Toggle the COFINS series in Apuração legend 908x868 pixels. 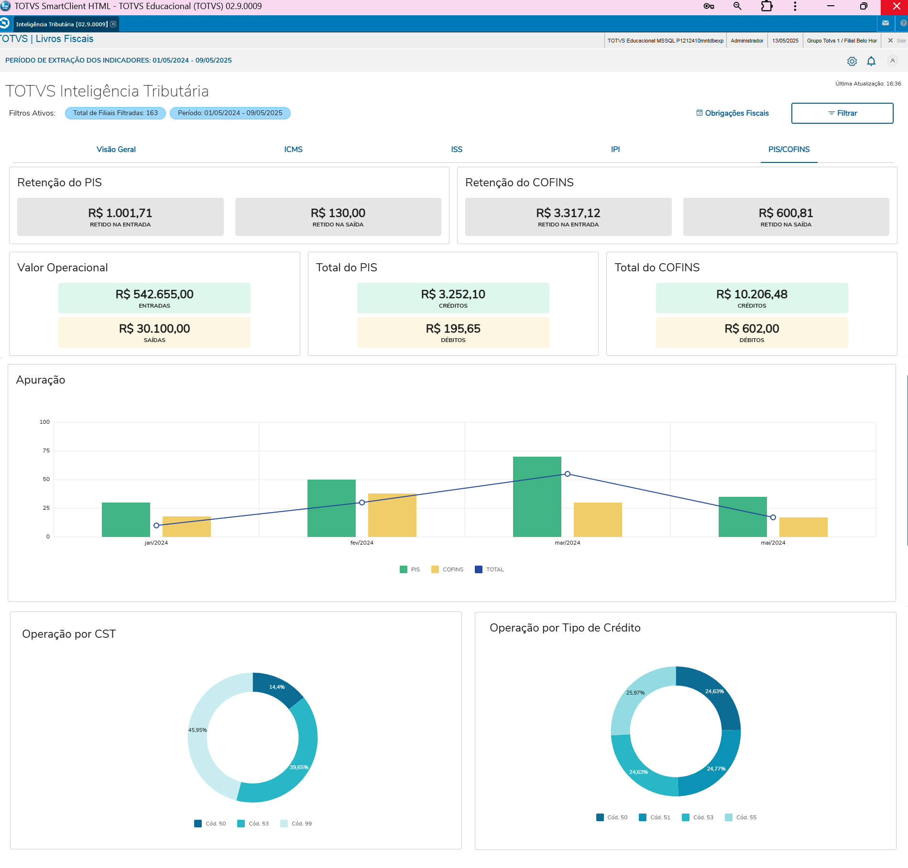448,569
